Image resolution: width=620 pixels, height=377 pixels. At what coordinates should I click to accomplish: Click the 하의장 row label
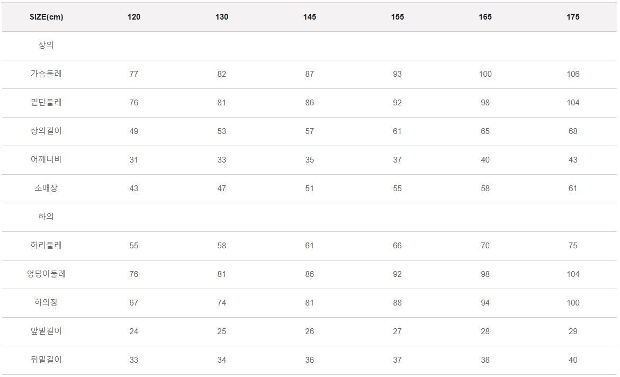pos(46,303)
